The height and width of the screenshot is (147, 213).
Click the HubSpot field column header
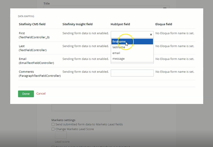pos(120,24)
